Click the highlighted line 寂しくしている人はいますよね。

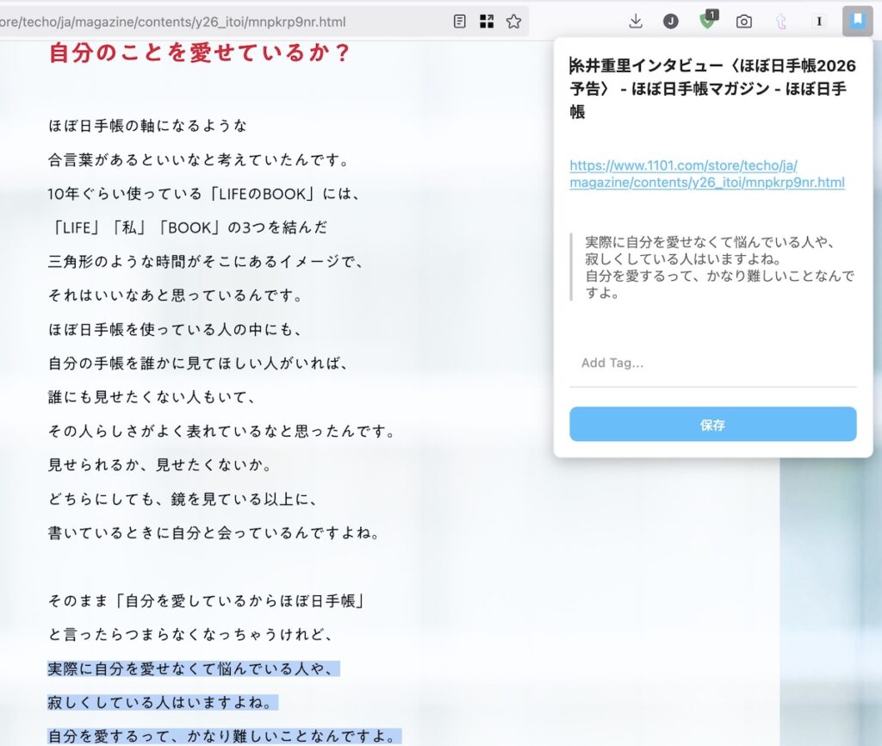(163, 702)
